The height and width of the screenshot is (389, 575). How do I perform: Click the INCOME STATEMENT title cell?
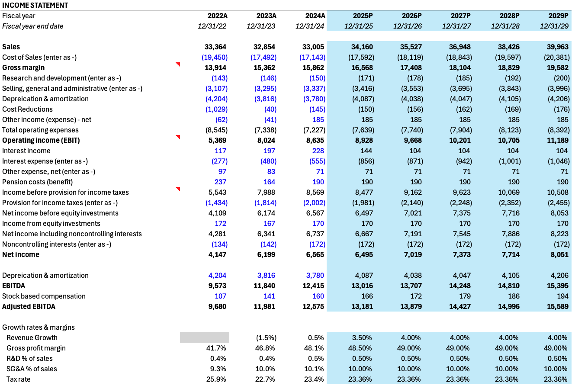point(35,5)
